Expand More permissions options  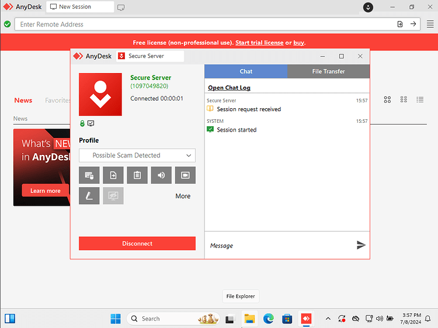183,196
